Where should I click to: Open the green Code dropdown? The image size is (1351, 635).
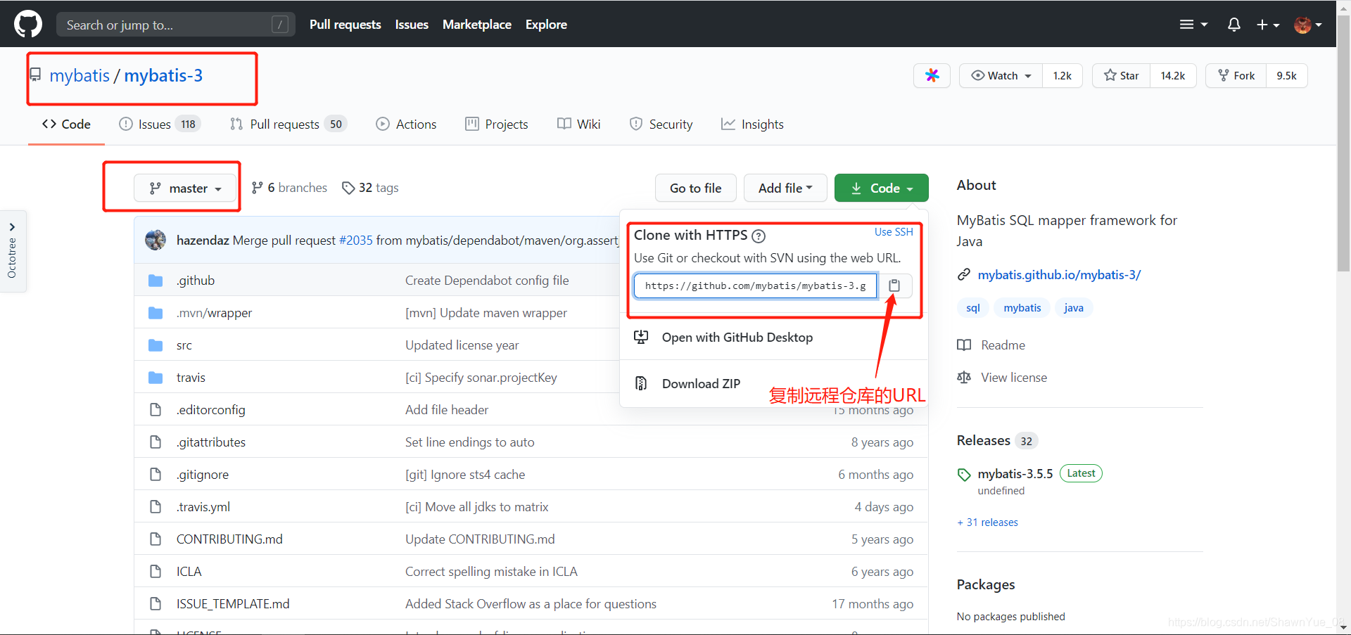881,188
